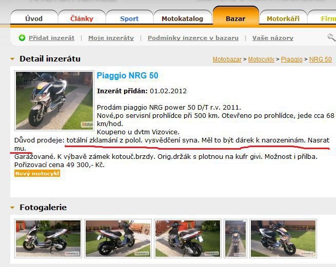Click the Nový motocykl orange badge
The height and width of the screenshot is (267, 336).
37,173
